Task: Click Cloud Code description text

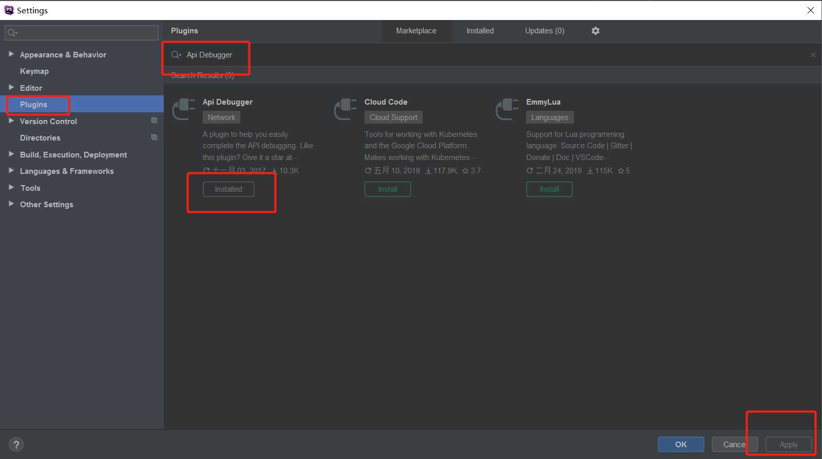Action: click(421, 146)
